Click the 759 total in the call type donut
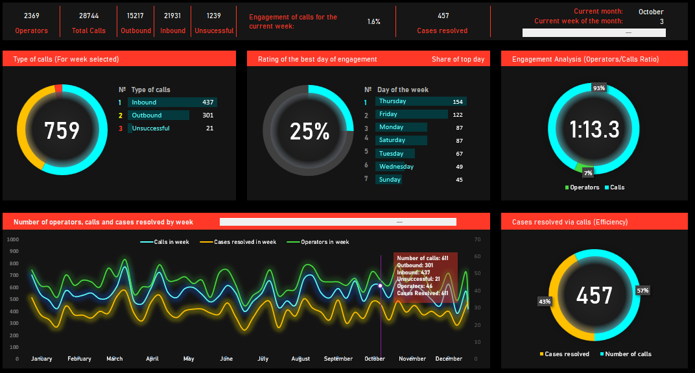Viewport: 695px width, 373px height. click(x=62, y=131)
